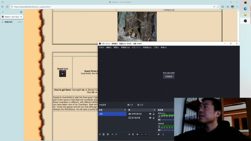Lock the 视频采集设备 source

[153, 114]
